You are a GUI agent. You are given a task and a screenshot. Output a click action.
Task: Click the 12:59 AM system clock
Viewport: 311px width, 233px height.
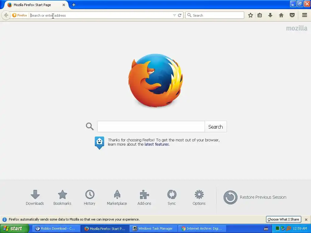coord(300,228)
